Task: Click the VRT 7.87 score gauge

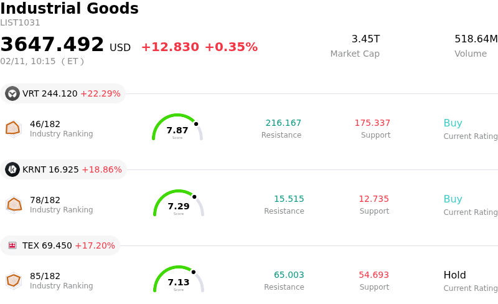Action: tap(177, 128)
